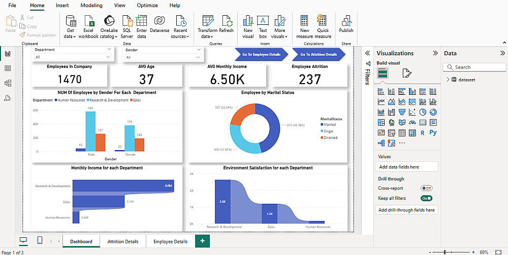
Task: Open the Modeling ribbon tab
Action: click(91, 6)
